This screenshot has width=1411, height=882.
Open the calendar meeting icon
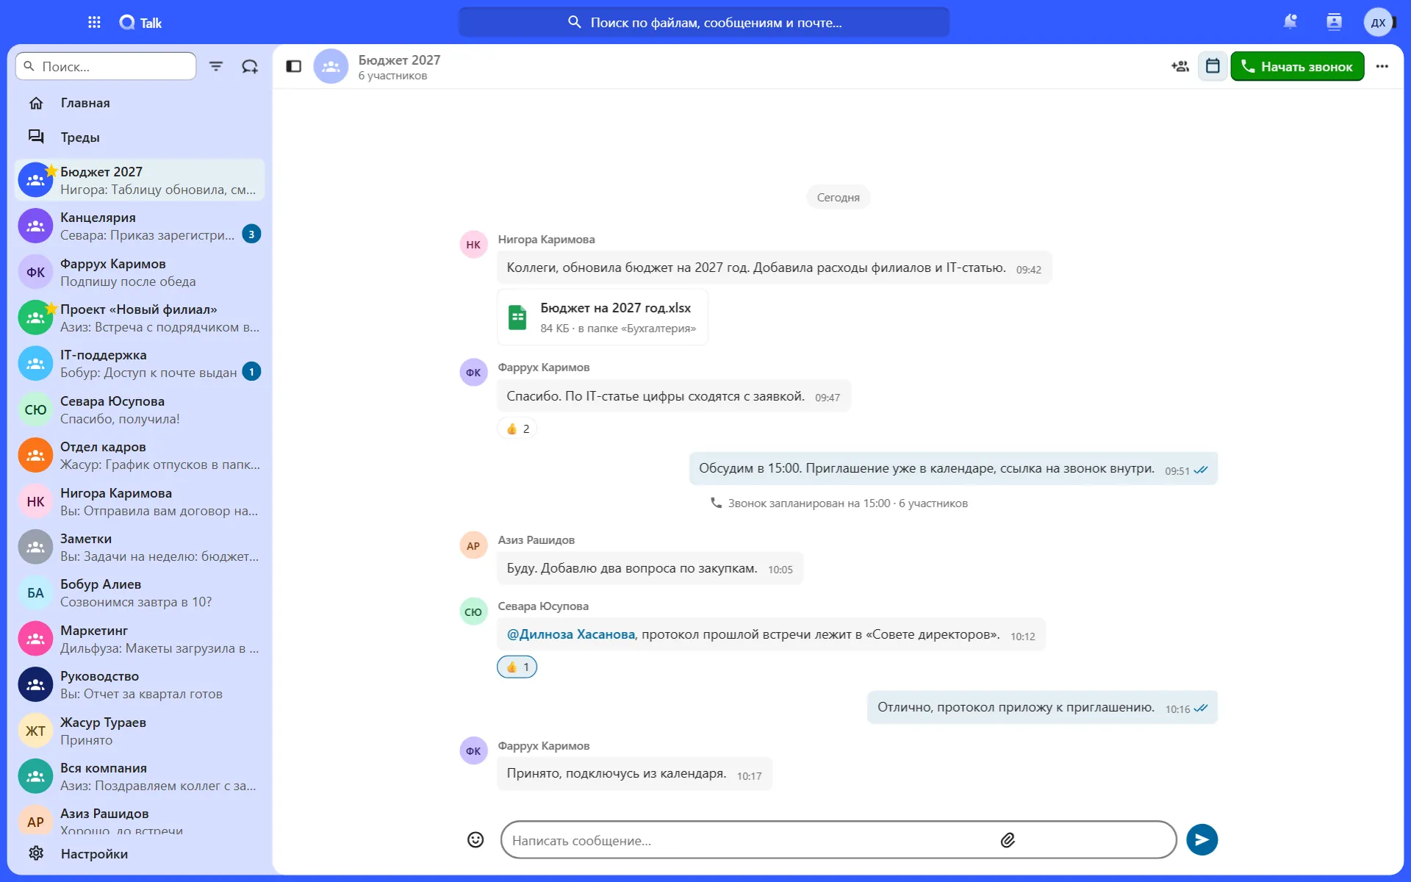click(1213, 66)
